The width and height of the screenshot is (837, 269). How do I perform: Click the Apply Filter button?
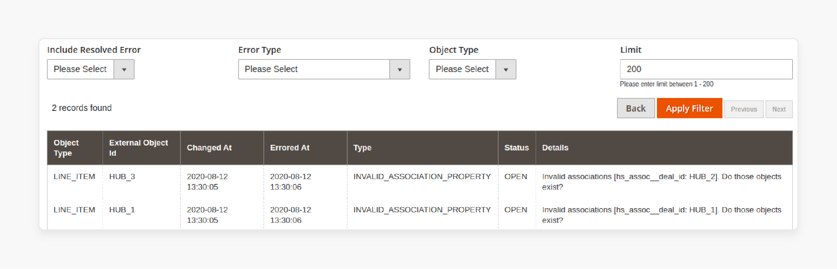690,108
